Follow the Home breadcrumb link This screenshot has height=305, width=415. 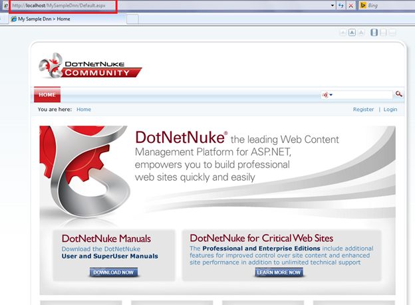pos(84,109)
